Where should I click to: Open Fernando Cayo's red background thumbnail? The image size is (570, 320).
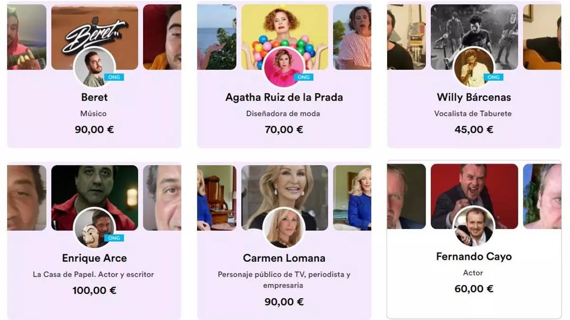475,196
